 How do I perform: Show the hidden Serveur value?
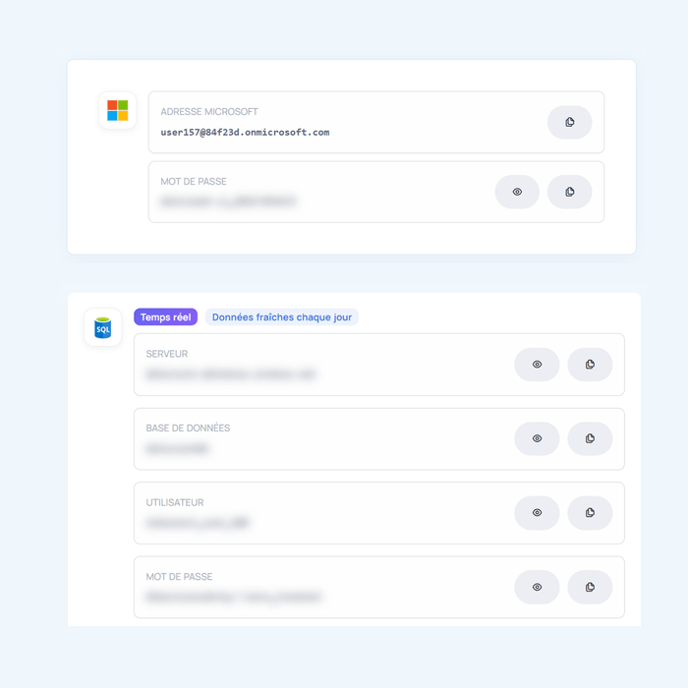pos(537,365)
